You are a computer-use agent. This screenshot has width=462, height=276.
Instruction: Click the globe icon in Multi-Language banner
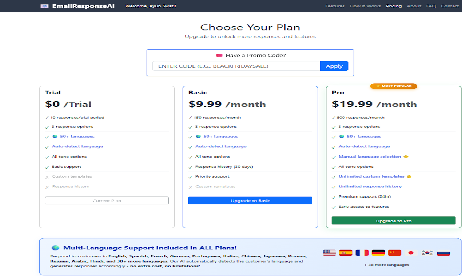click(x=56, y=247)
